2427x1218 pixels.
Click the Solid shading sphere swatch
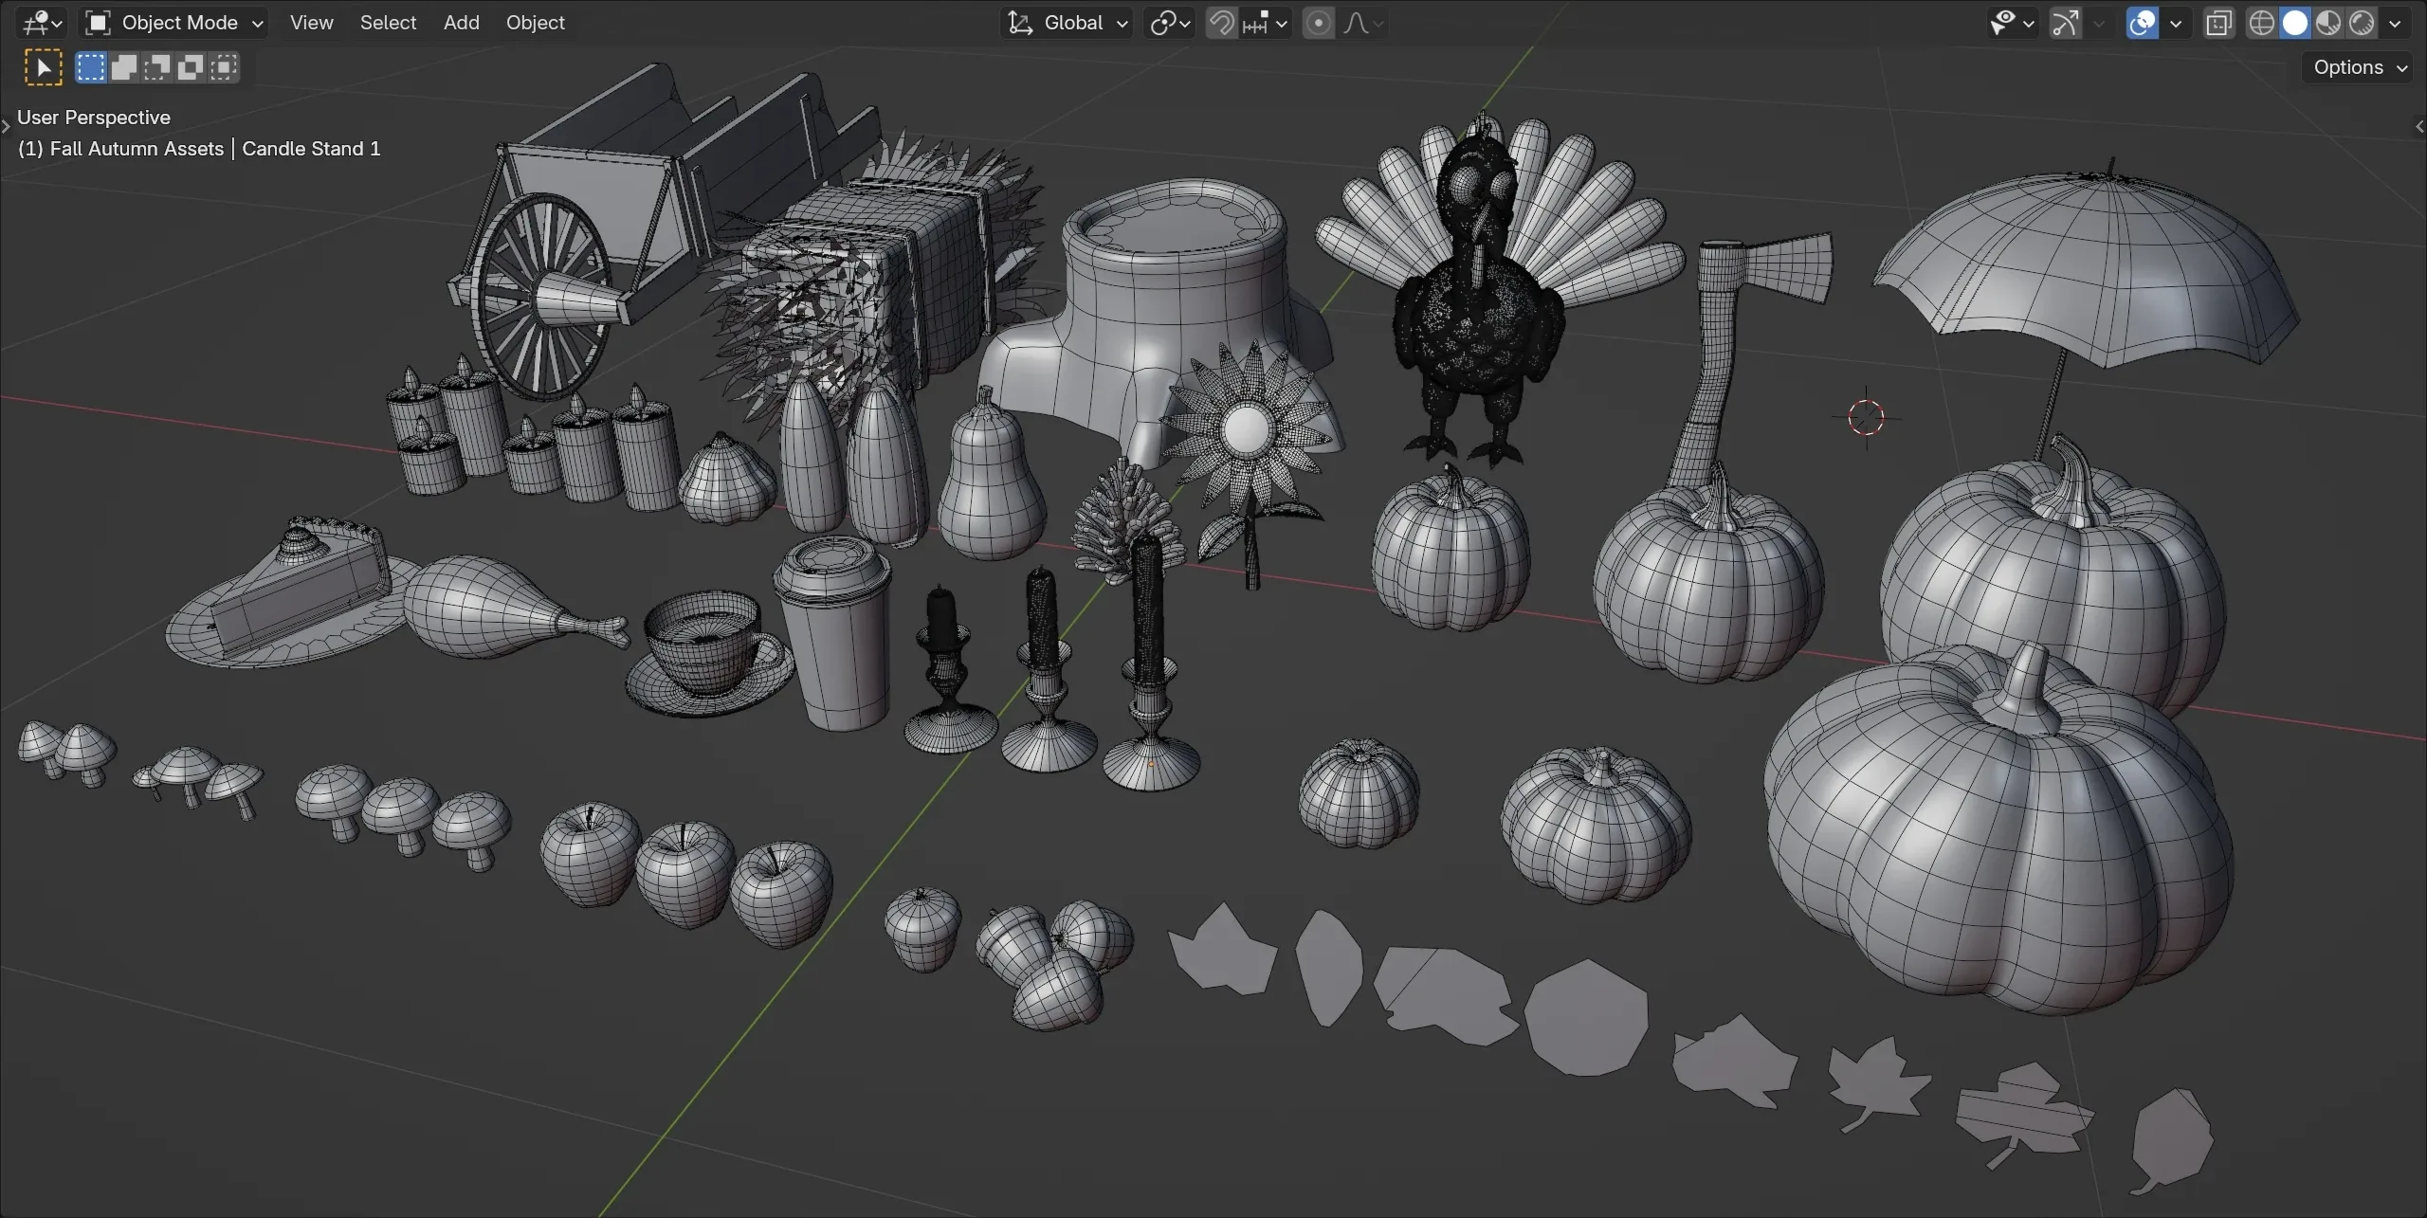coord(2295,23)
